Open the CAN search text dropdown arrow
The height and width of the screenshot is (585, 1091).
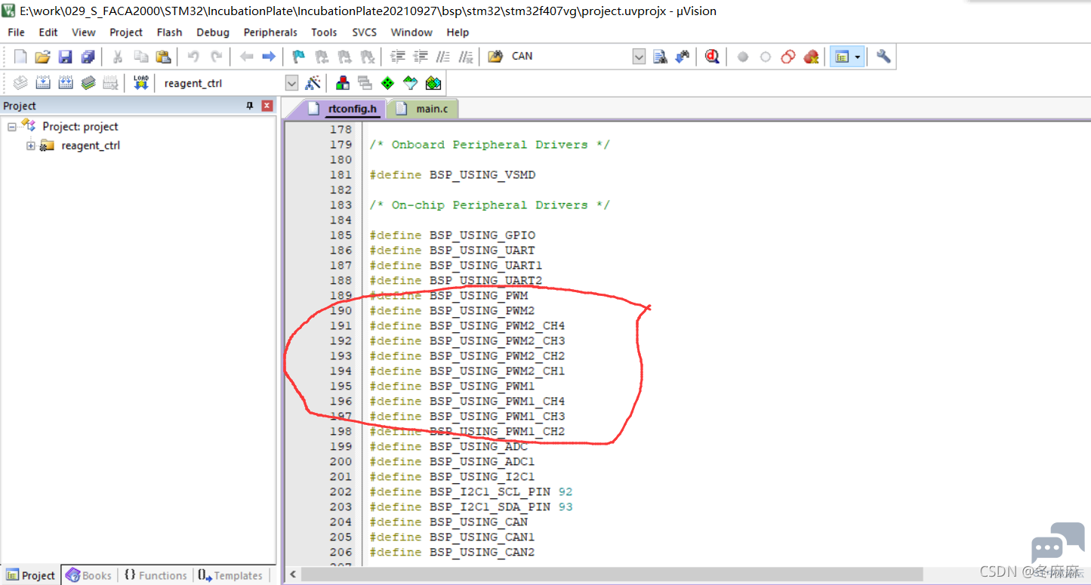(639, 57)
